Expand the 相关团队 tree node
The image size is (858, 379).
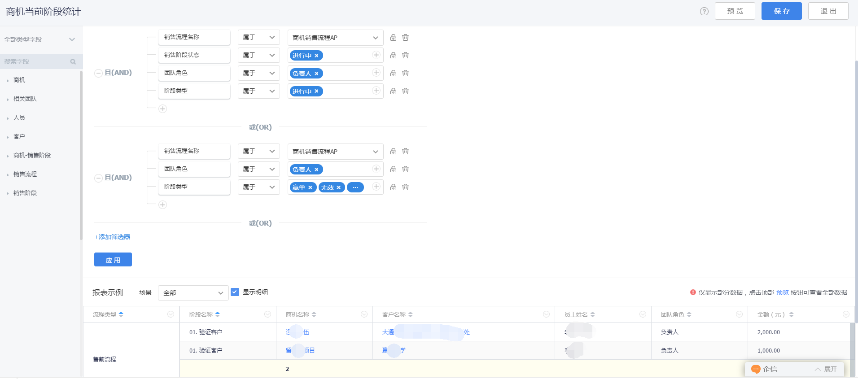(8, 99)
